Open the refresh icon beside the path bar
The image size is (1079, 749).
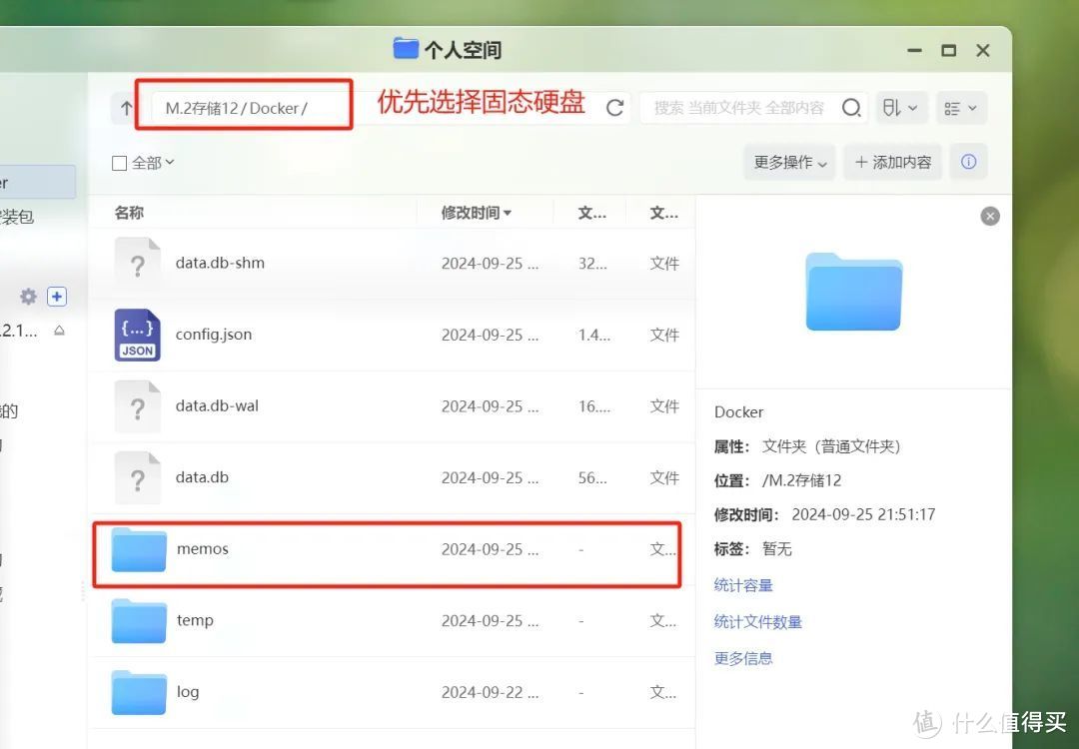[614, 108]
